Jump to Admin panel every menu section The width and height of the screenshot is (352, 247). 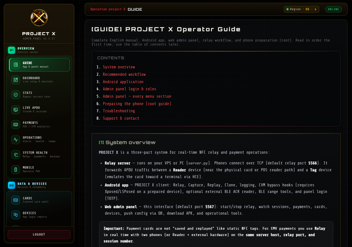click(137, 96)
